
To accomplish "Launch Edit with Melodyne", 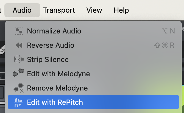I will (58, 74).
